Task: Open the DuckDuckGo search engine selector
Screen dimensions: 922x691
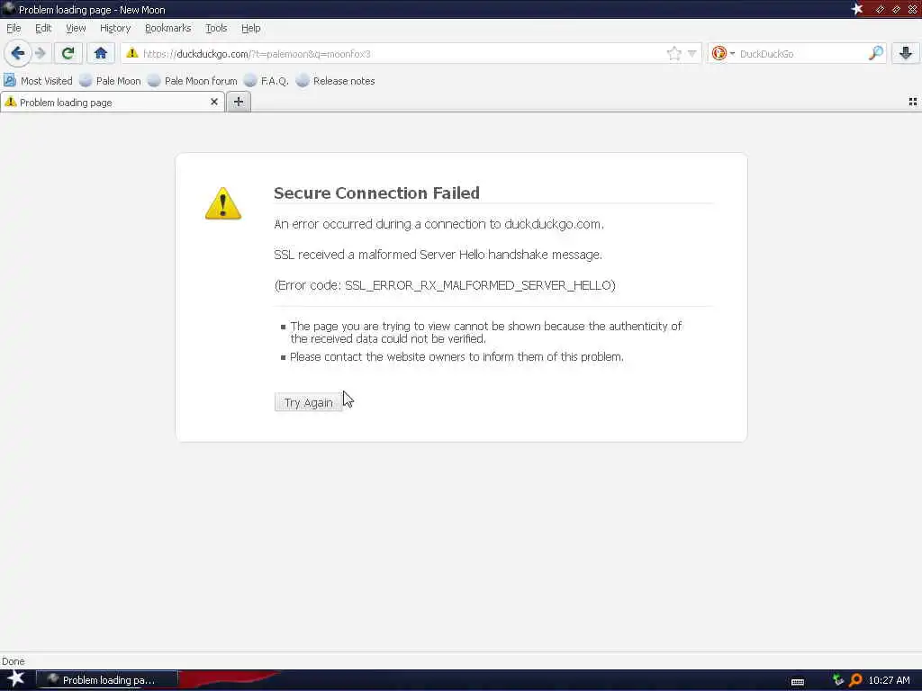Action: (723, 53)
